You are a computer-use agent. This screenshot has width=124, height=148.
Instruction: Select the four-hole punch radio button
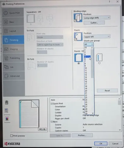[99, 63]
